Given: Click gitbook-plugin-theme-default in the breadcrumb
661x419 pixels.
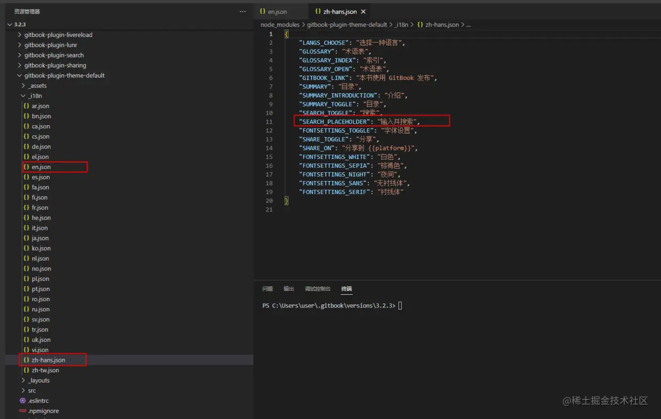Looking at the screenshot, I should click(347, 25).
